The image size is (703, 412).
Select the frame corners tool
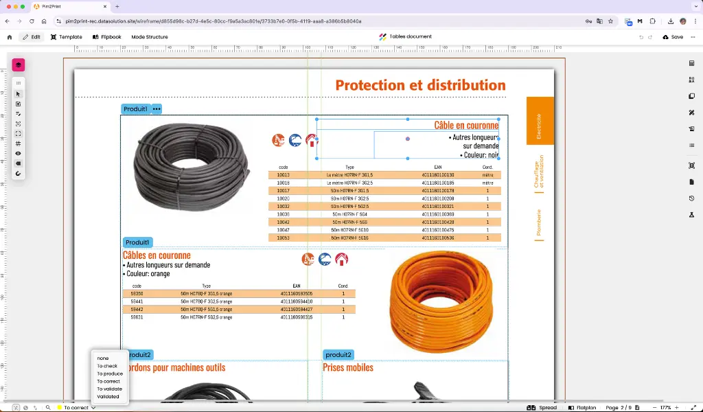[18, 134]
